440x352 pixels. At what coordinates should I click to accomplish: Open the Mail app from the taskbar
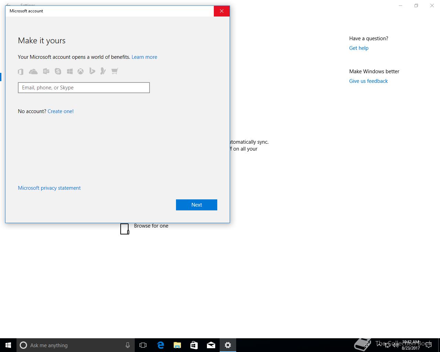click(211, 345)
